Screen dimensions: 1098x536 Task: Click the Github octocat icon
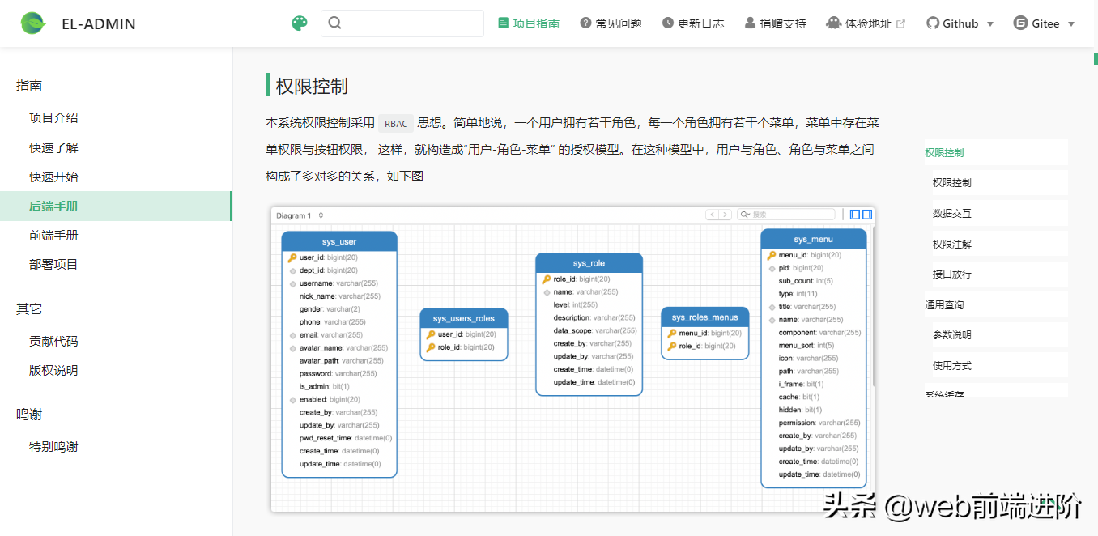pos(933,23)
